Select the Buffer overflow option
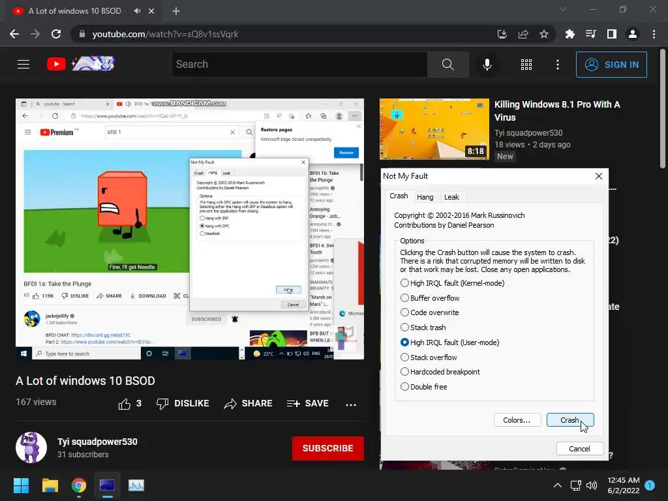Image resolution: width=668 pixels, height=501 pixels. (x=430, y=297)
